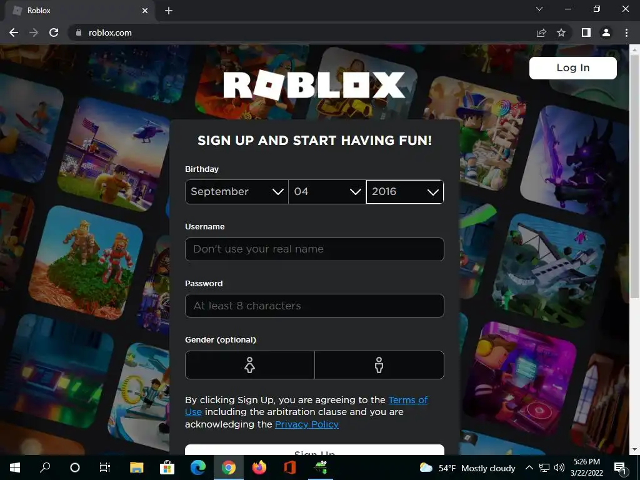Open network settings tray icon
The width and height of the screenshot is (640, 480).
tap(544, 467)
